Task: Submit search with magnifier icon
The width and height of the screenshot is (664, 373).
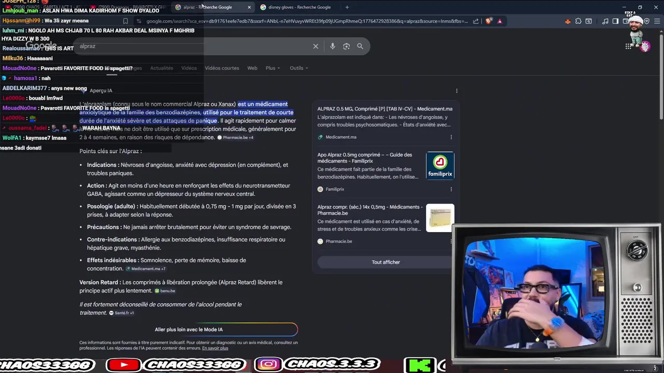Action: coord(360,46)
